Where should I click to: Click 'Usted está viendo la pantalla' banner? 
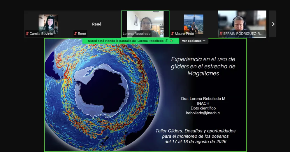[x=131, y=41]
